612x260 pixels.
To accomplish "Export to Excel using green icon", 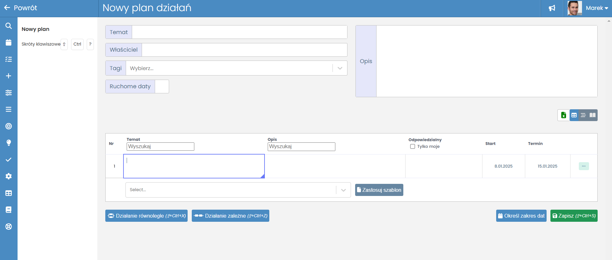I will point(563,115).
